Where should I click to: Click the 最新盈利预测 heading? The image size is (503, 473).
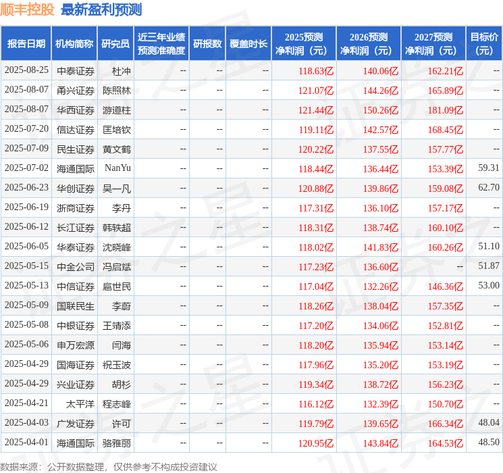[x=101, y=9]
